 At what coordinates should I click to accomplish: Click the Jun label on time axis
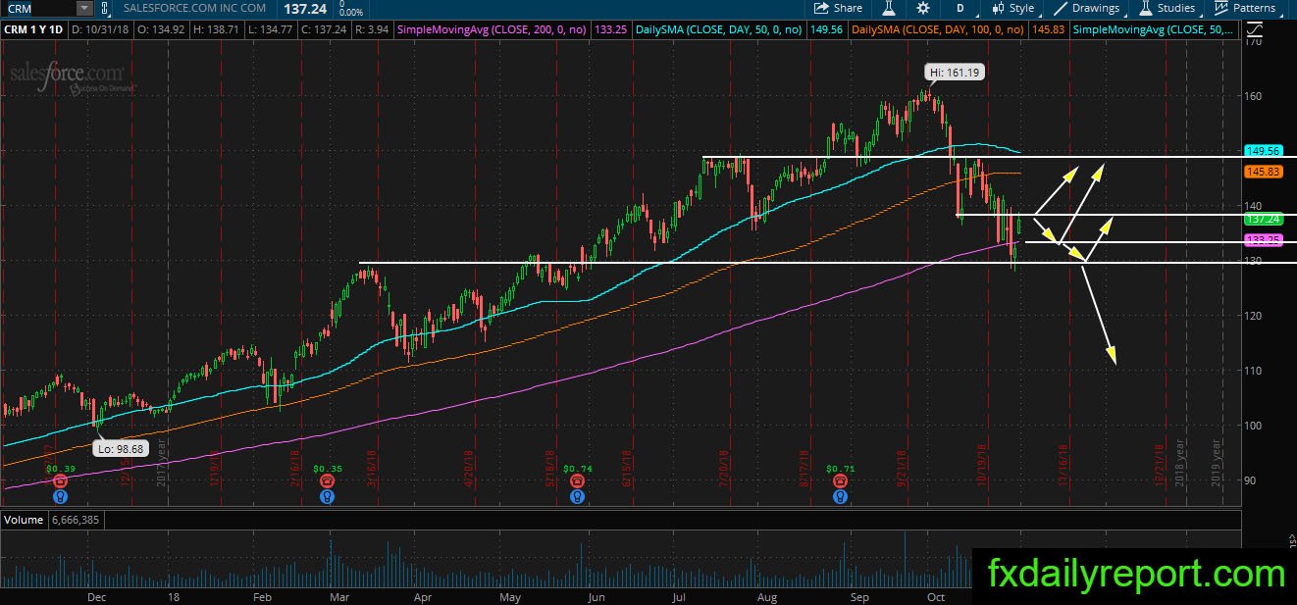click(597, 595)
